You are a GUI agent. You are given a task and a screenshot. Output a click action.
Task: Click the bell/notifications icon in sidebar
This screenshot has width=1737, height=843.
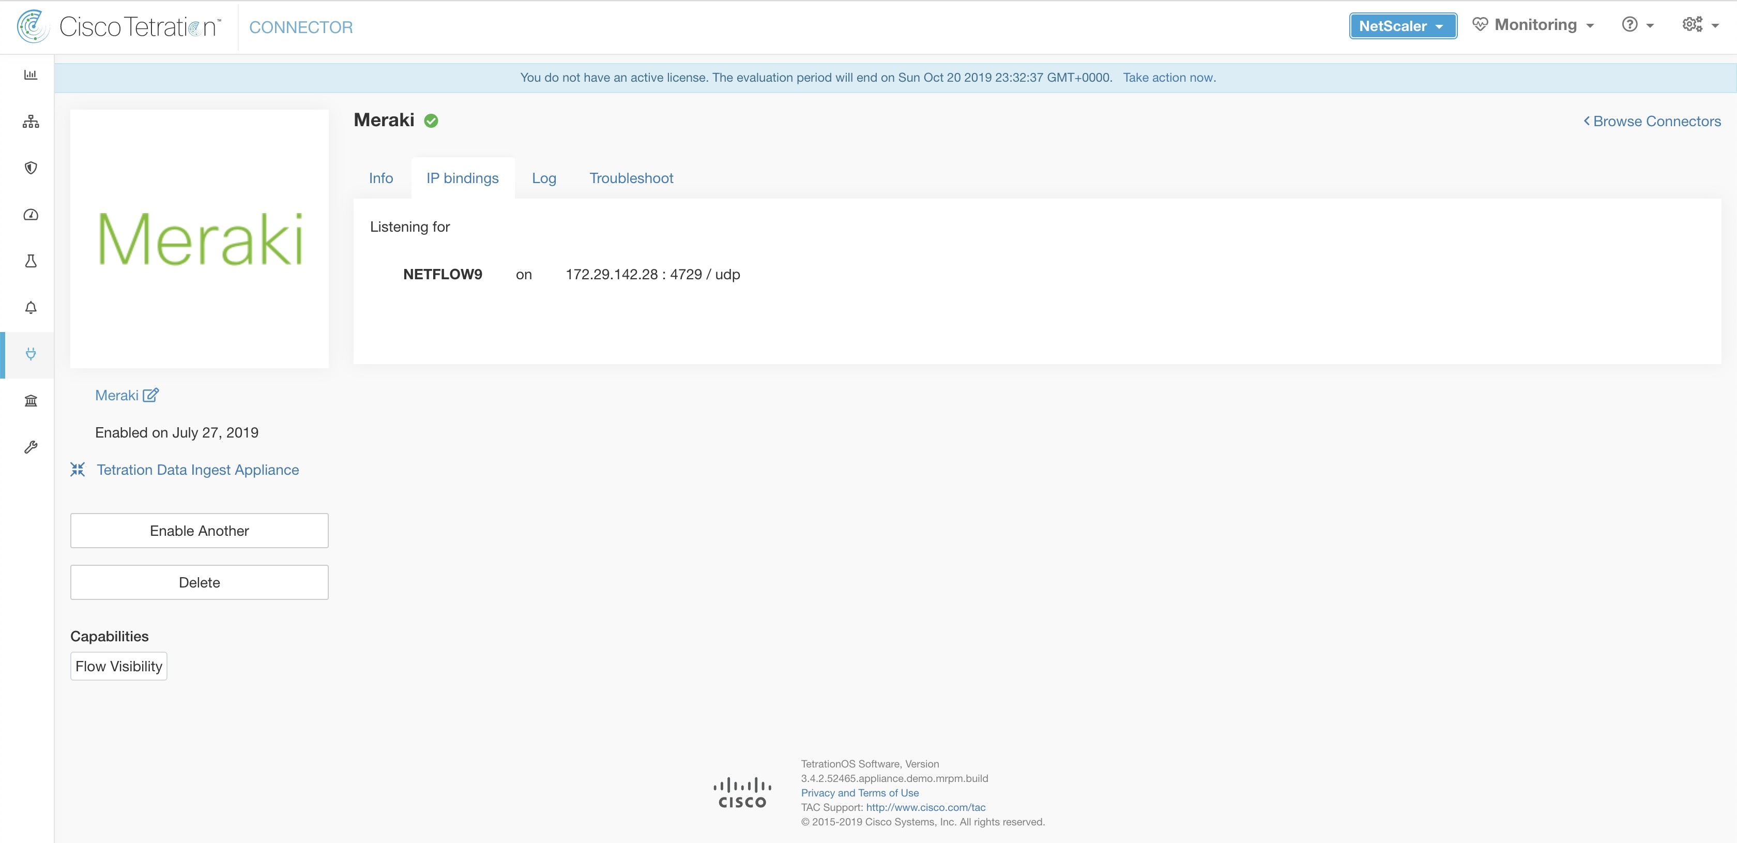(x=30, y=307)
